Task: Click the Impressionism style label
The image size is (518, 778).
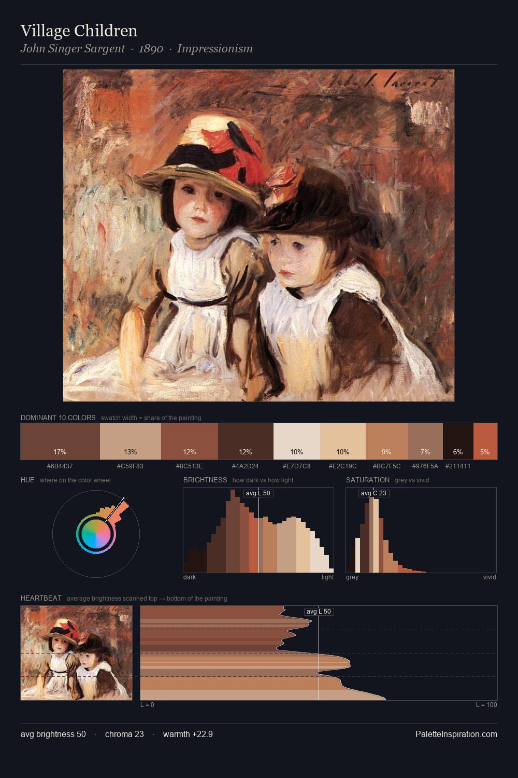Action: coord(215,48)
